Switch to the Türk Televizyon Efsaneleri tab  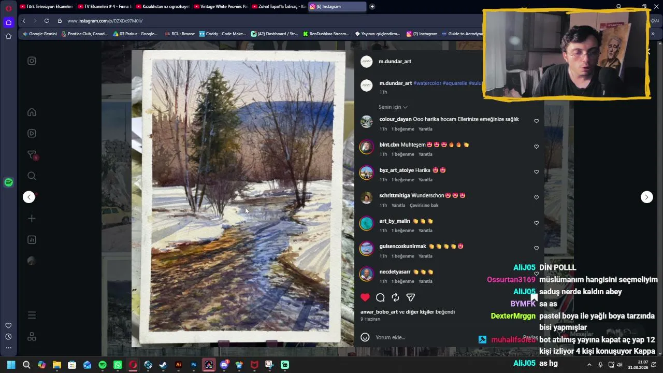point(46,7)
